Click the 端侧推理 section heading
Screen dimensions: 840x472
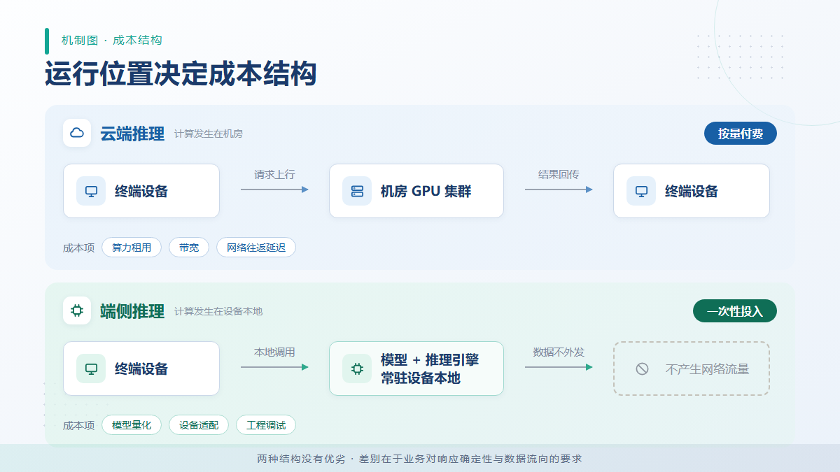pyautogui.click(x=132, y=311)
